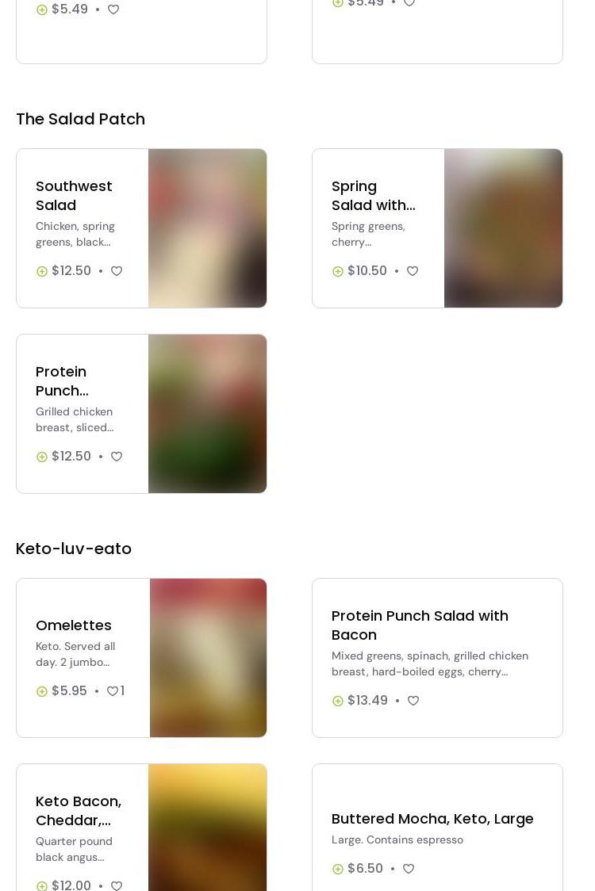The width and height of the screenshot is (595, 891).
Task: Add Buttered Mocha Keto Large plus icon
Action: 337,869
